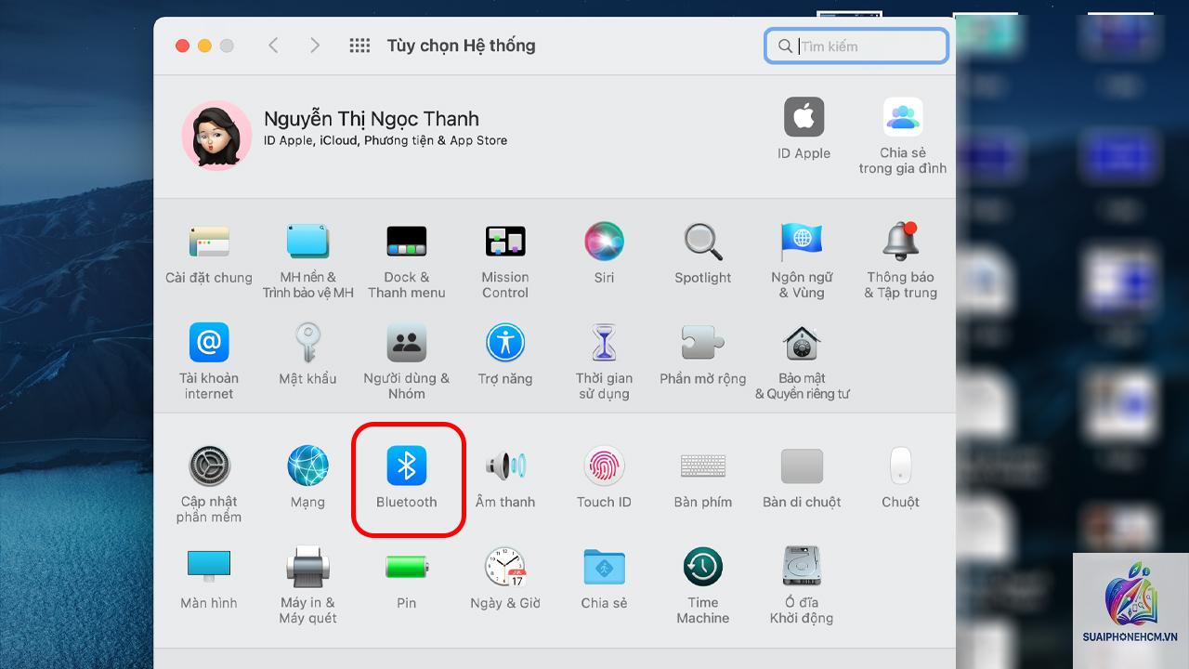Open Bàn phím keyboard settings
The height and width of the screenshot is (669, 1189).
click(703, 466)
